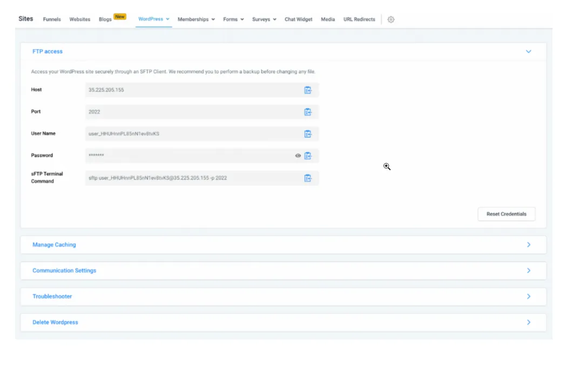The height and width of the screenshot is (367, 566).
Task: Click the New badge beside Blogs
Action: (120, 17)
